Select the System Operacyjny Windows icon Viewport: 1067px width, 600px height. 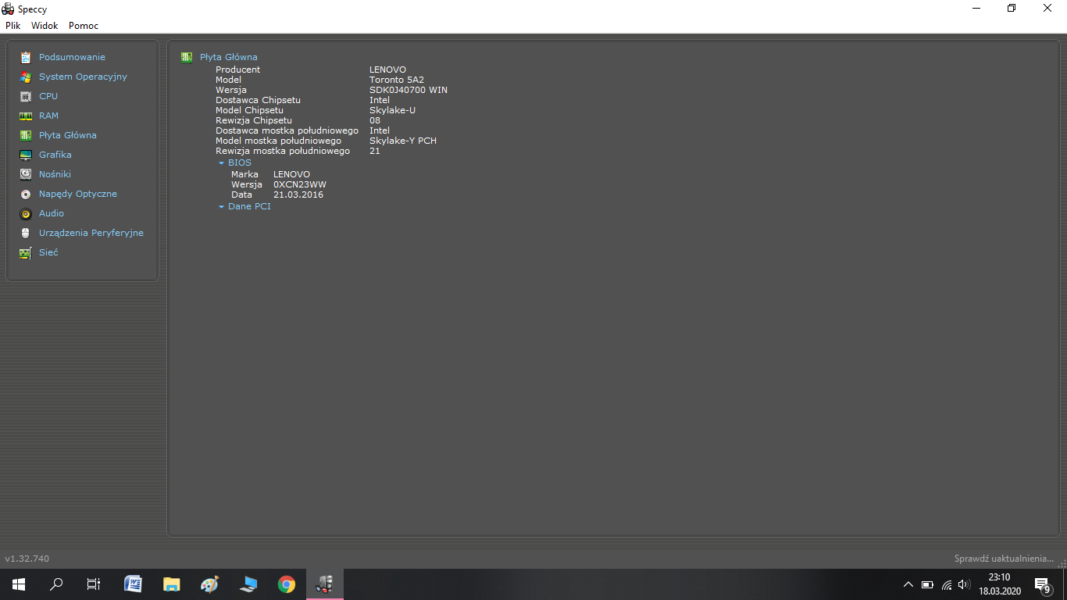pos(26,77)
